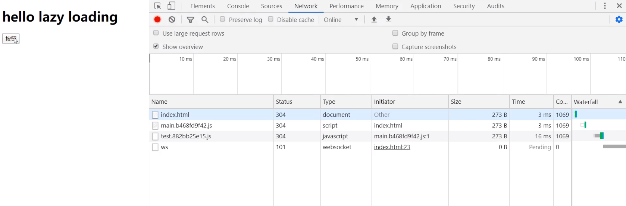Enable the Preserve log checkbox

222,19
